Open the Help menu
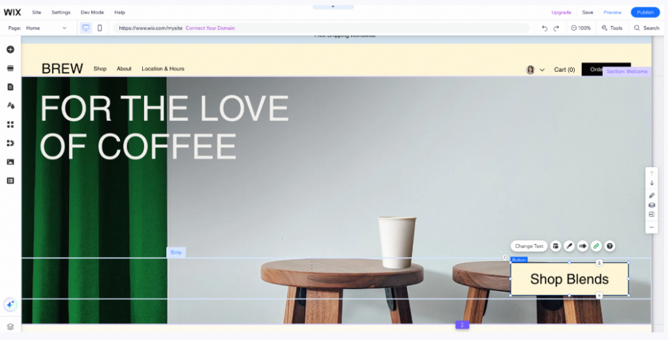Image resolution: width=668 pixels, height=340 pixels. (120, 12)
